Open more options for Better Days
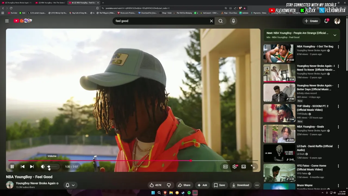Image resolution: width=348 pixels, height=196 pixels. coord(338,86)
